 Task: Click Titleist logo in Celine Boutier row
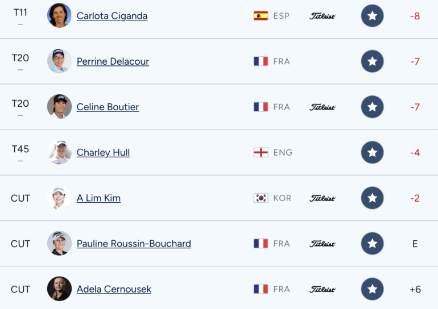pos(323,107)
